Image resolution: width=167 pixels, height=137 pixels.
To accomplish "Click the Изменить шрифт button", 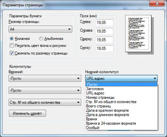I will [27, 113].
